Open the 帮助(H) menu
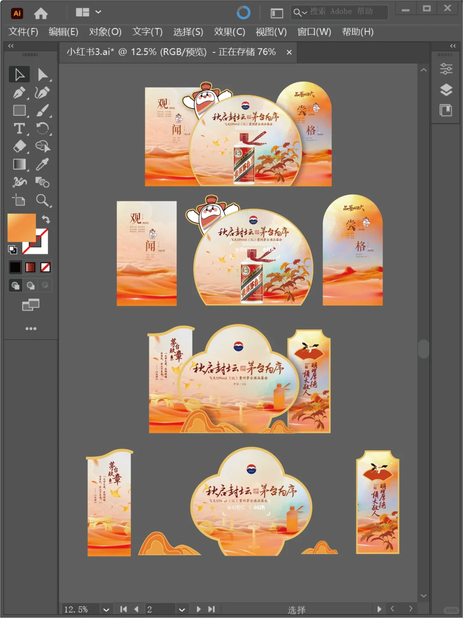Screen dimensions: 463x618 coord(358,32)
